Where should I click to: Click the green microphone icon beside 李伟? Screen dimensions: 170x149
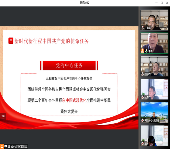[x=146, y=51]
